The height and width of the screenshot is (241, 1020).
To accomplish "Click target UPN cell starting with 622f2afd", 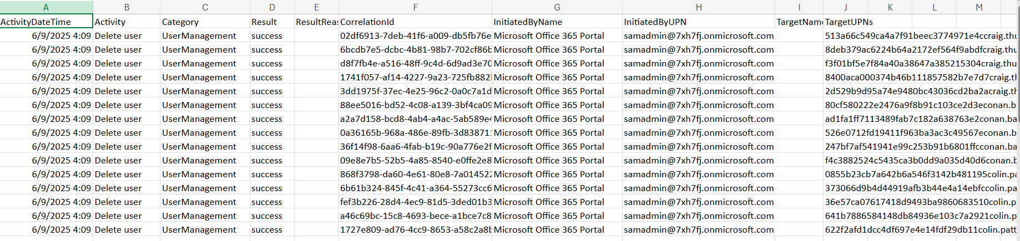I will [920, 230].
